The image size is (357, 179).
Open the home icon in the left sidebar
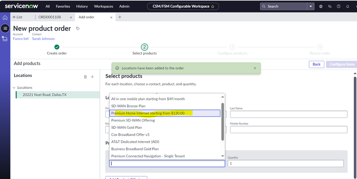tap(5, 17)
